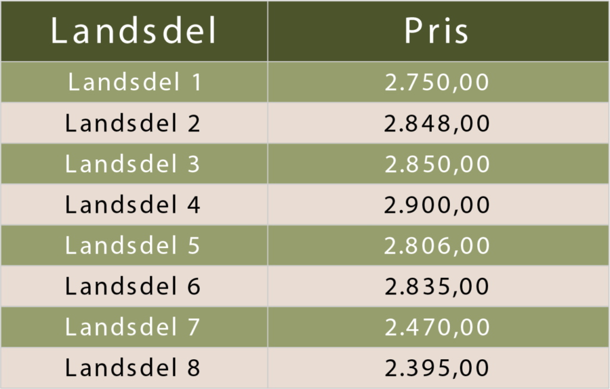Viewport: 610px width, 389px height.
Task: Select the Landsdel 2 cell
Action: pyautogui.click(x=133, y=123)
